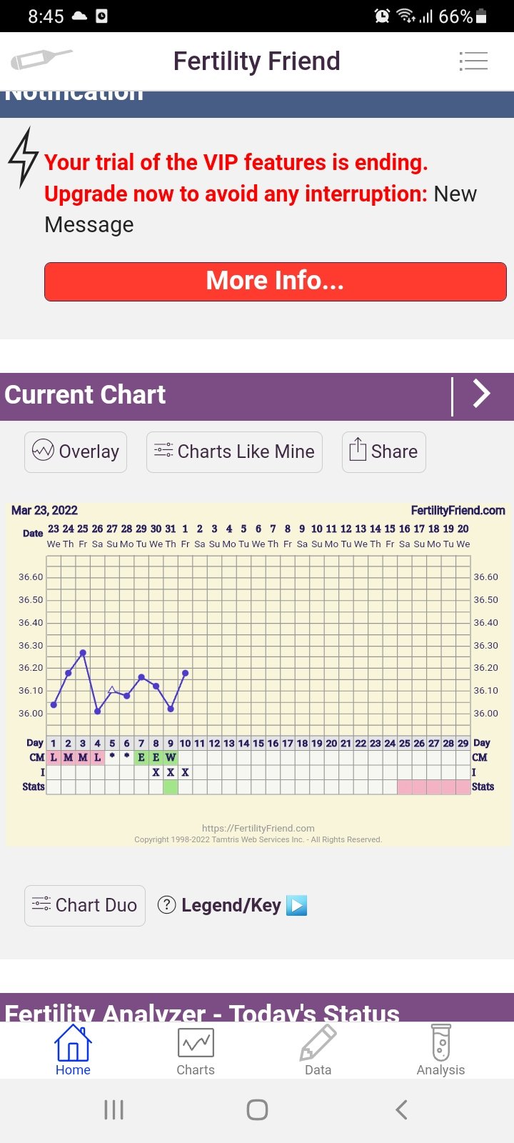514x1143 pixels.
Task: Click the Legend/Key play icon
Action: tap(296, 905)
